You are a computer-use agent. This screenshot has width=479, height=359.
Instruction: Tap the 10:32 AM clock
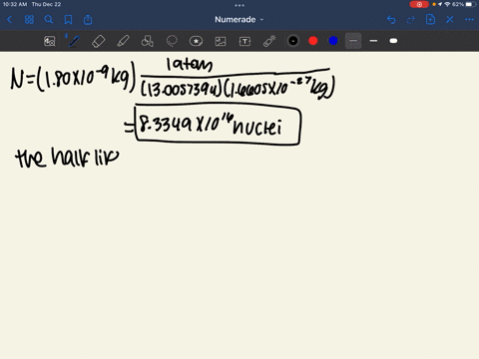click(15, 4)
